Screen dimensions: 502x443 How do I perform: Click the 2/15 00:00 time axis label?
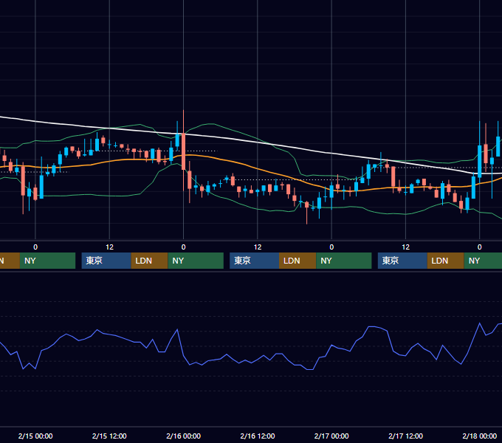[x=35, y=436]
